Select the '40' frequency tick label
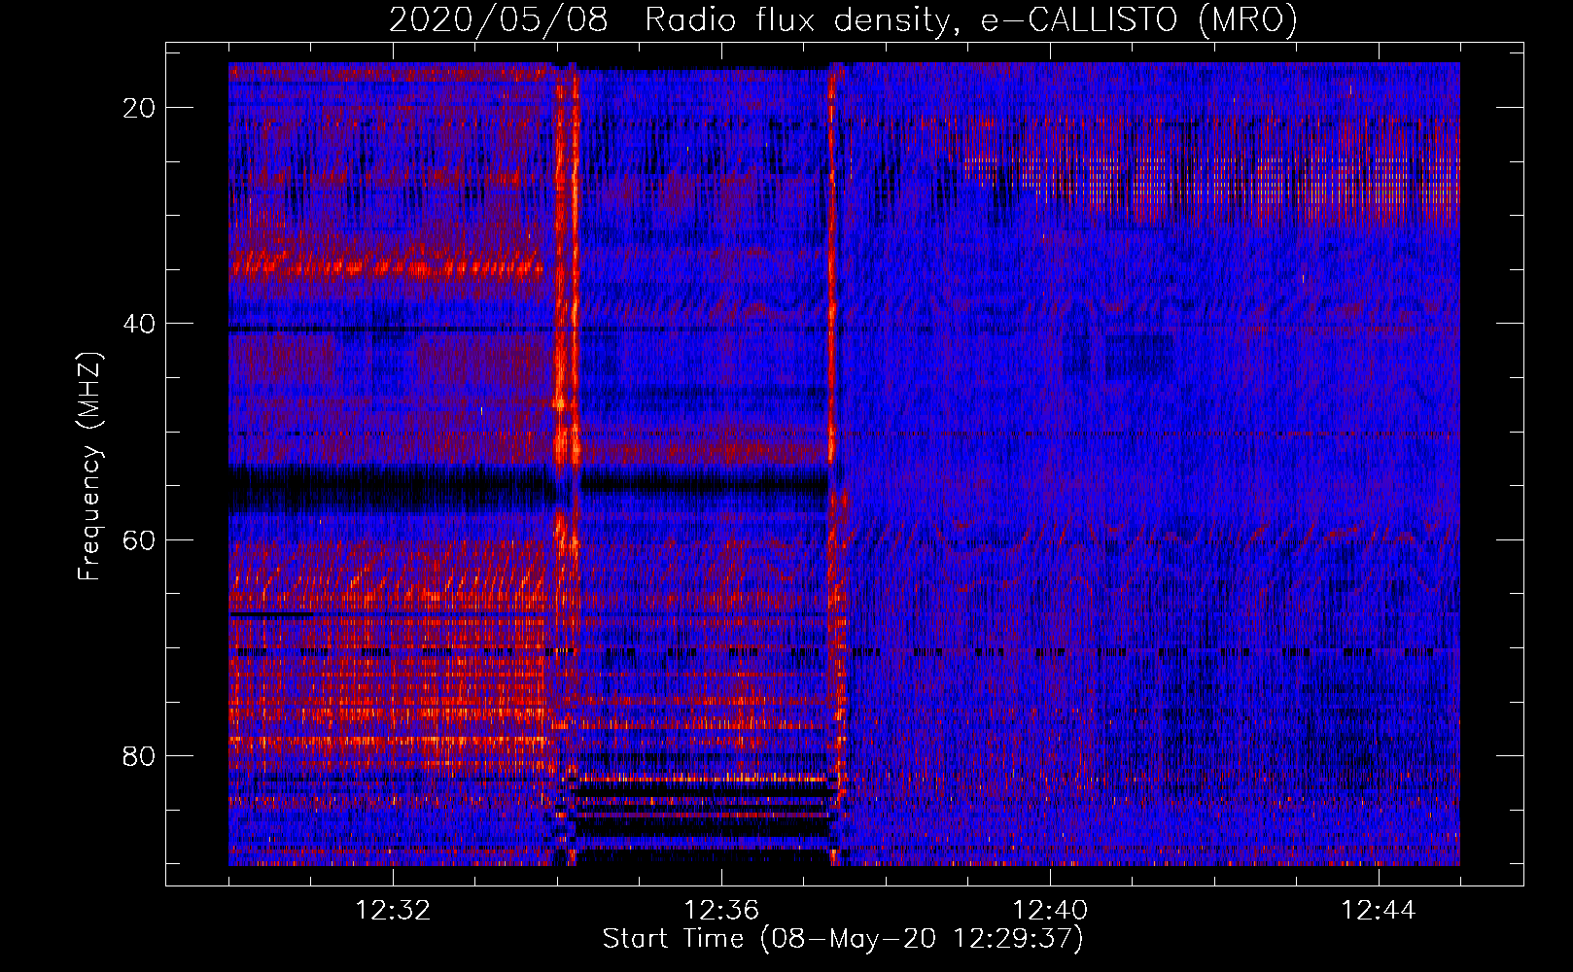 pyautogui.click(x=140, y=324)
